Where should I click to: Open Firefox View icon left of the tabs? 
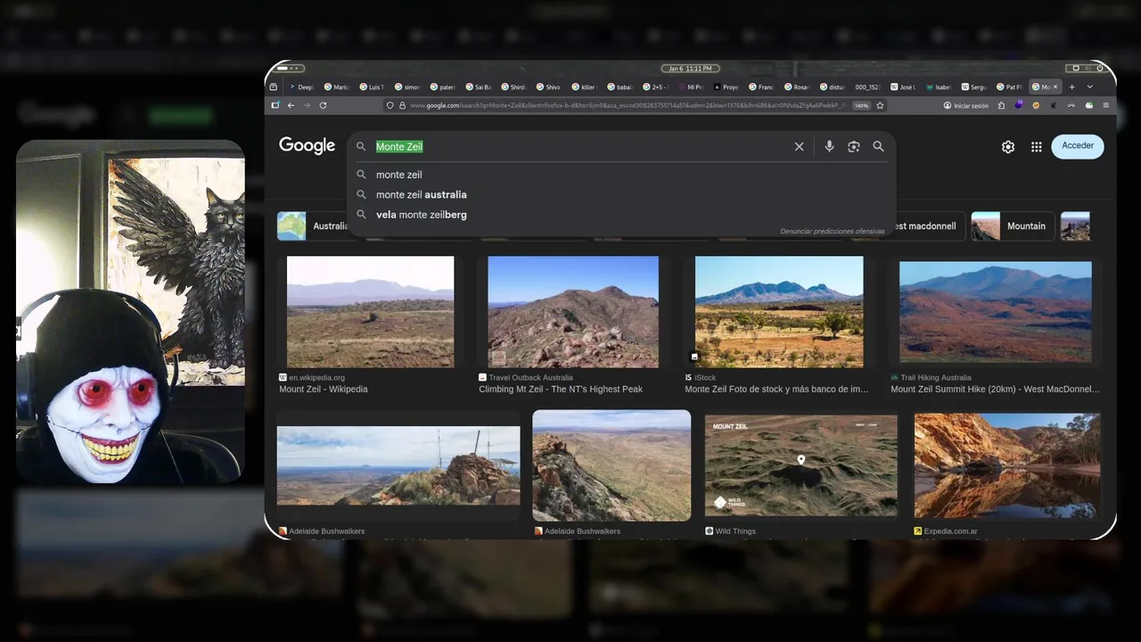point(274,86)
